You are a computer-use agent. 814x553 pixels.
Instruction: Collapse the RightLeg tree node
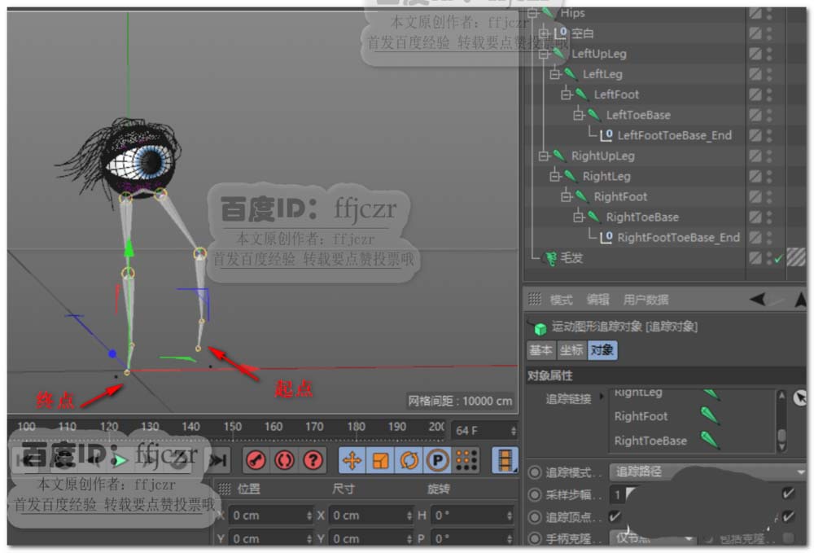[x=555, y=177]
